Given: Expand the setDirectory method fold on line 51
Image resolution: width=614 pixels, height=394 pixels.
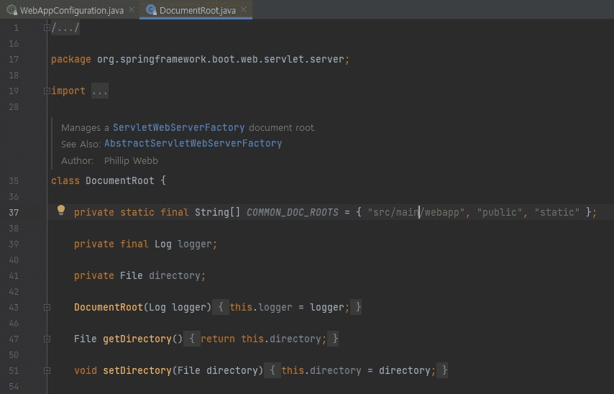Looking at the screenshot, I should tap(47, 370).
